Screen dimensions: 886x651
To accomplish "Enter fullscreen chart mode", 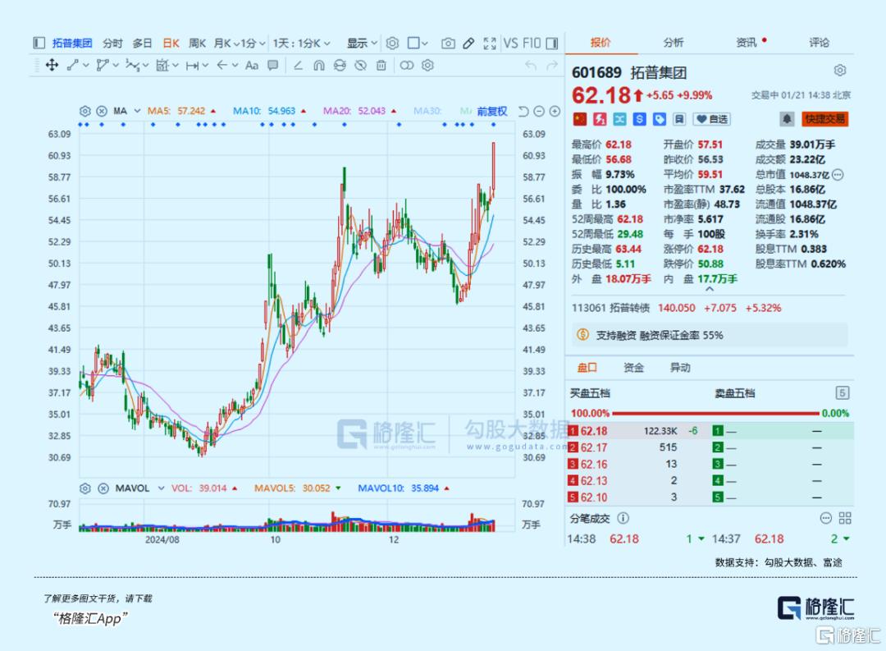I will tap(490, 43).
